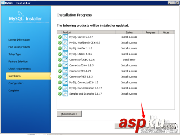This screenshot has width=180, height=135.
Task: Click the Connector/C++ 1.1.3 product icon
Action: click(65, 65)
